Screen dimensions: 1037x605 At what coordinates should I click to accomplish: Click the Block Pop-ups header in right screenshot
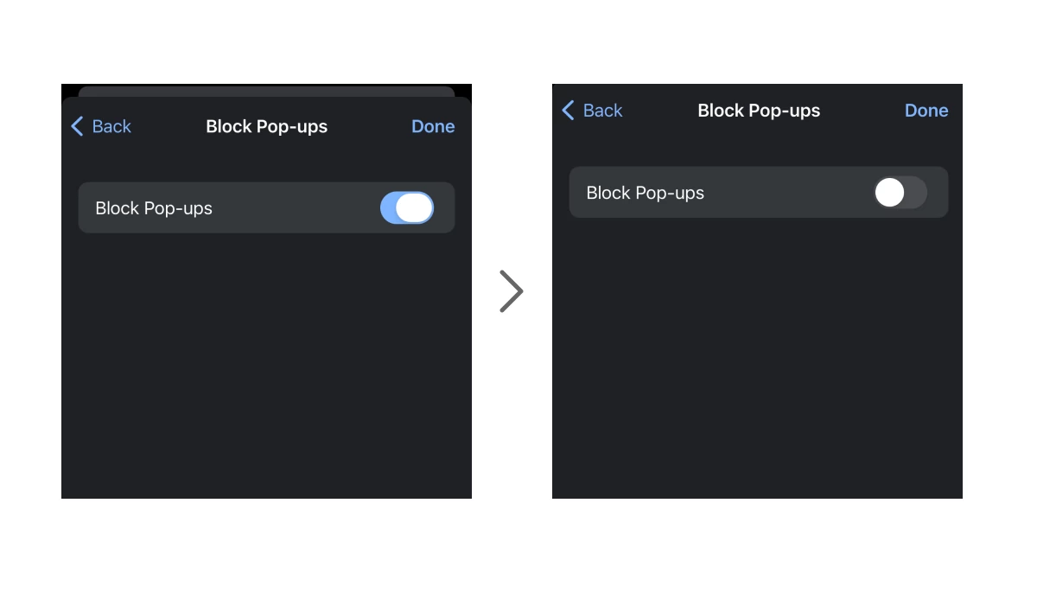pos(759,111)
